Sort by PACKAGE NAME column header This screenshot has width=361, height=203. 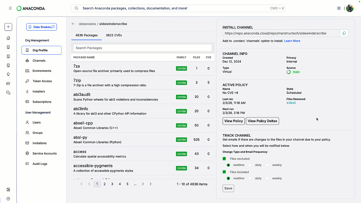[x=84, y=57]
